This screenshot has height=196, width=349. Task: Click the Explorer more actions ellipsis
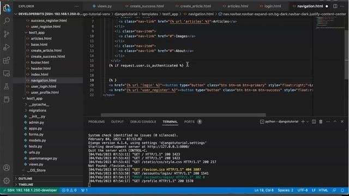click(76, 6)
